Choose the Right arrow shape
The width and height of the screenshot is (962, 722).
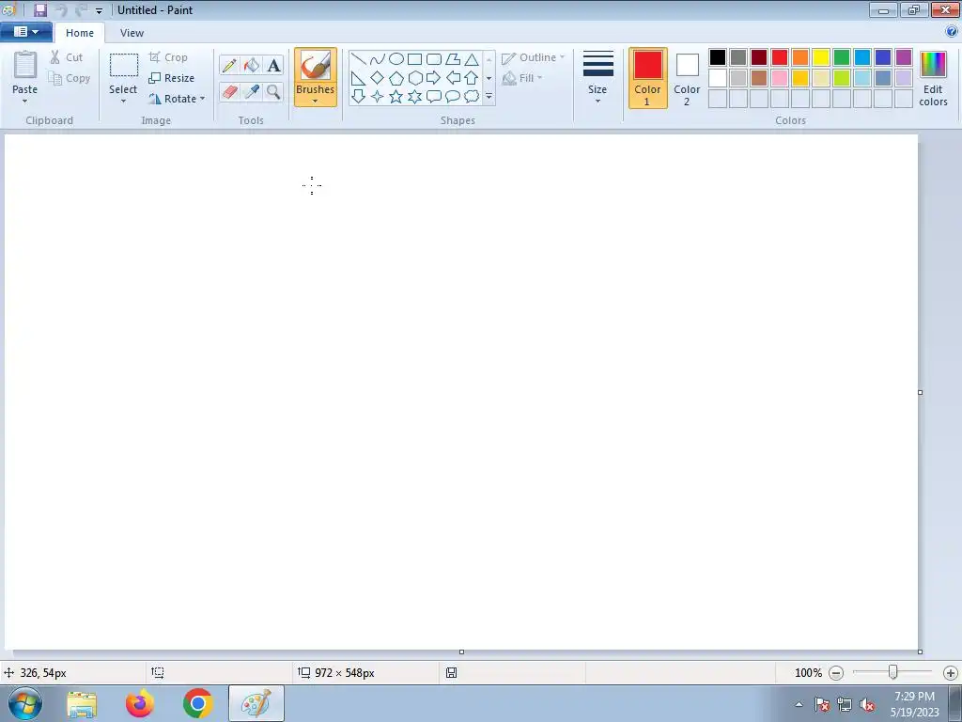[x=434, y=78]
